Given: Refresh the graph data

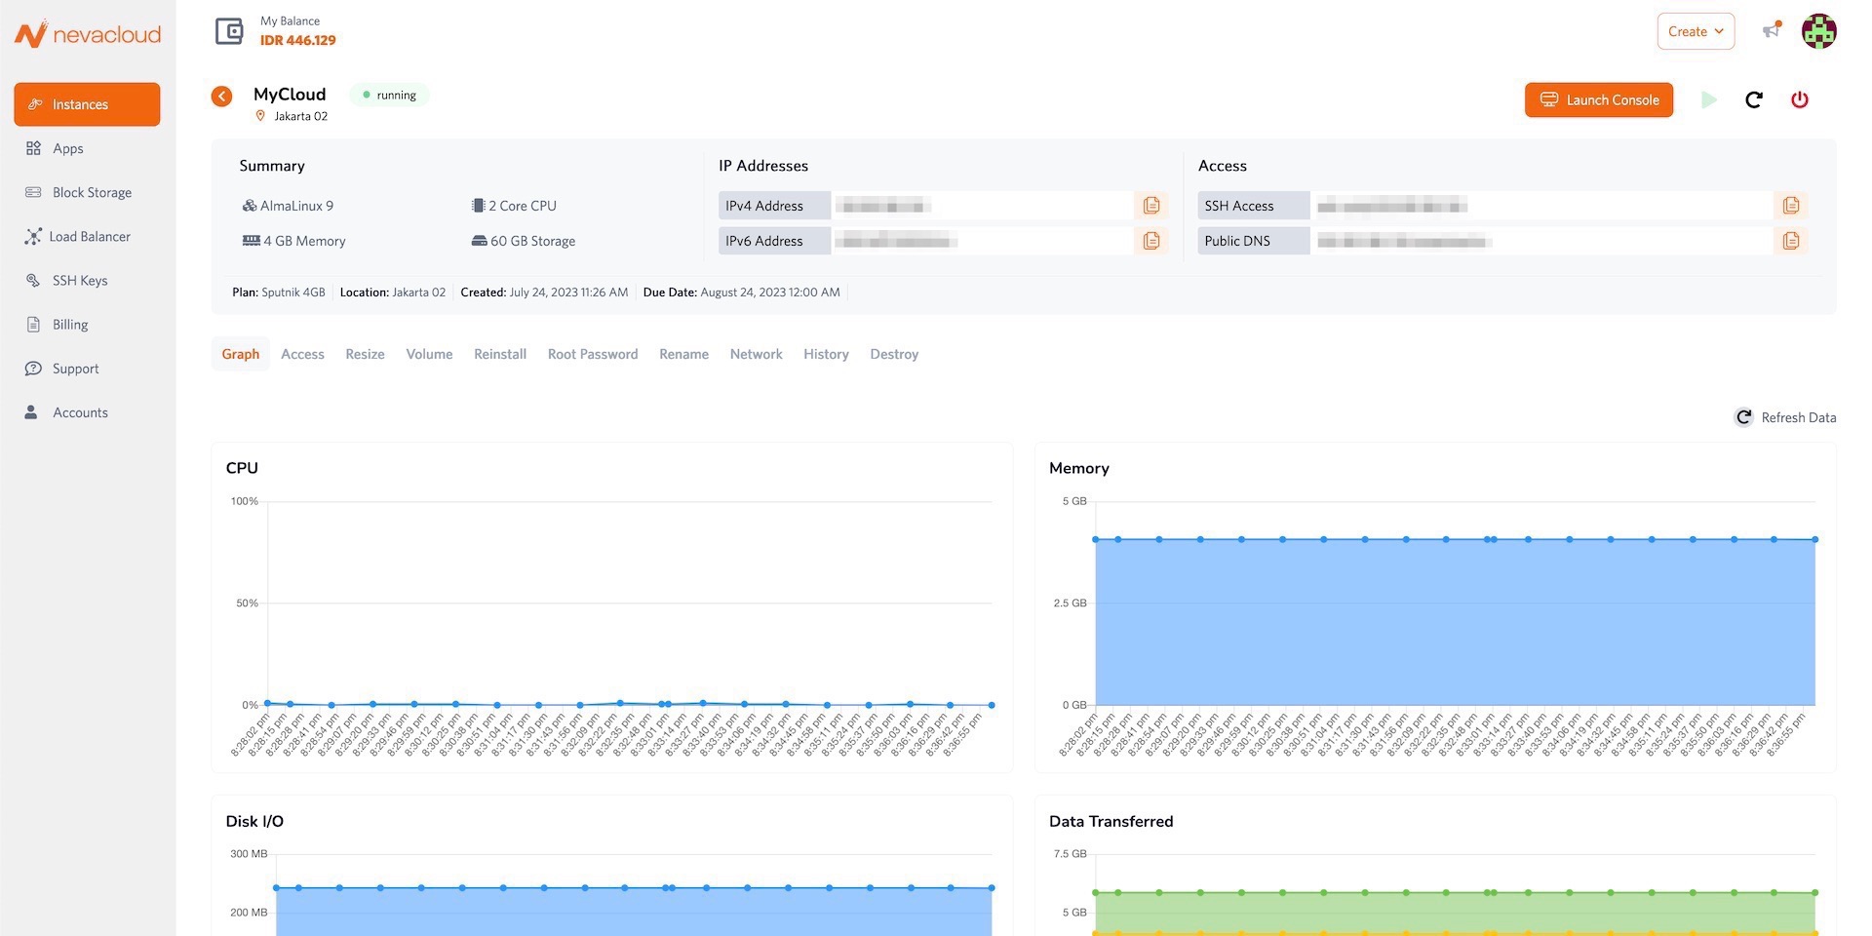Looking at the screenshot, I should click(x=1786, y=417).
